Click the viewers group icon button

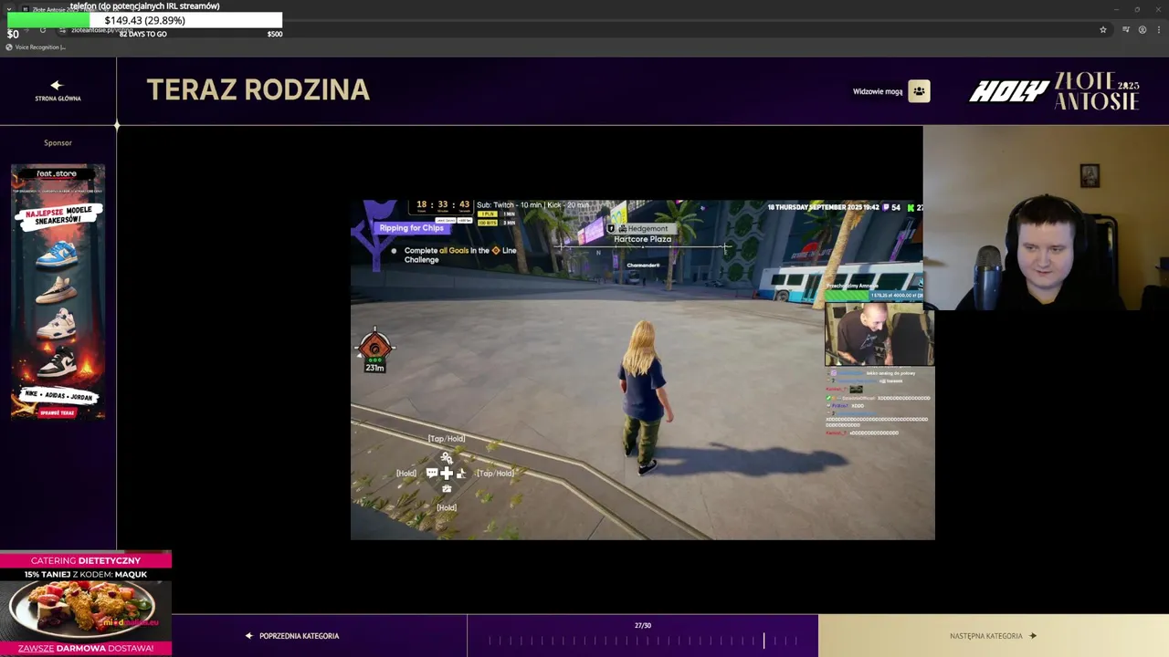(919, 91)
